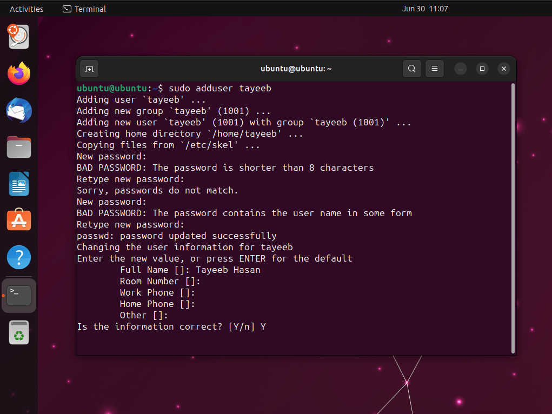Toggle maximize on the terminal window
The height and width of the screenshot is (414, 552).
[482, 69]
